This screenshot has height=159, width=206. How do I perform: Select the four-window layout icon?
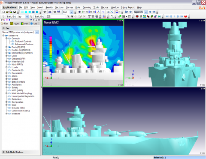pyautogui.click(x=26, y=12)
